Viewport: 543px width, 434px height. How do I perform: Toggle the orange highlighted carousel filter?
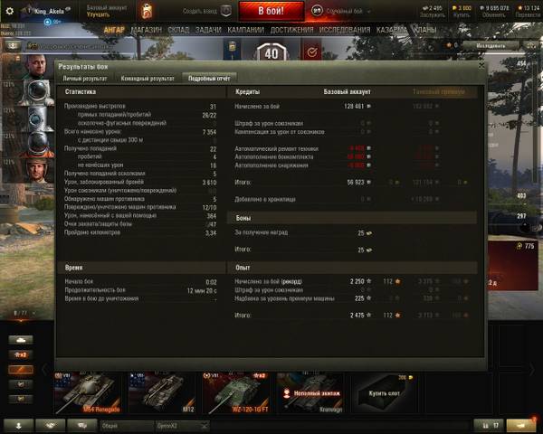point(21,370)
